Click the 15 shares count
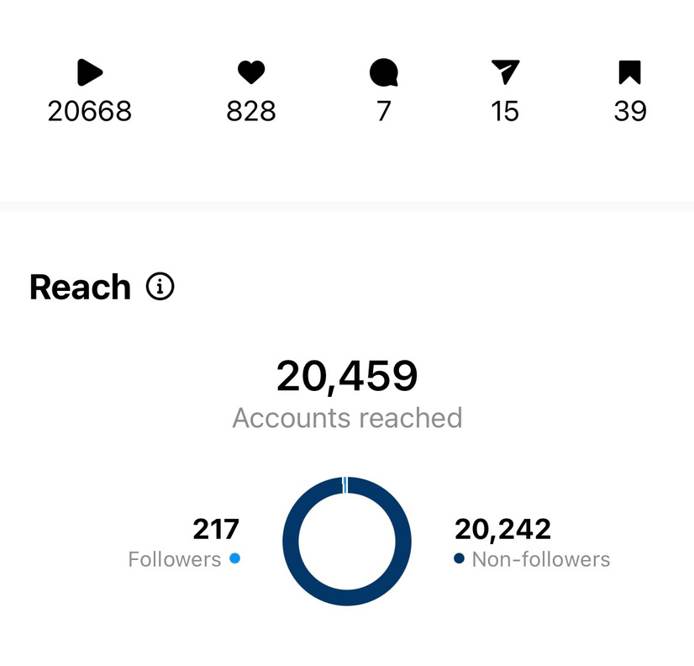The image size is (694, 666). [x=505, y=112]
